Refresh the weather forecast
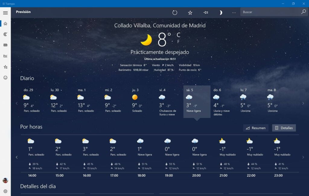This screenshot has height=196, width=309. (x=175, y=12)
